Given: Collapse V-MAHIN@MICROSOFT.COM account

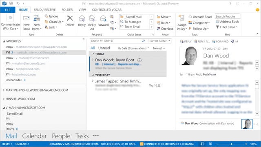Looking at the screenshot, I should [x=4, y=108].
